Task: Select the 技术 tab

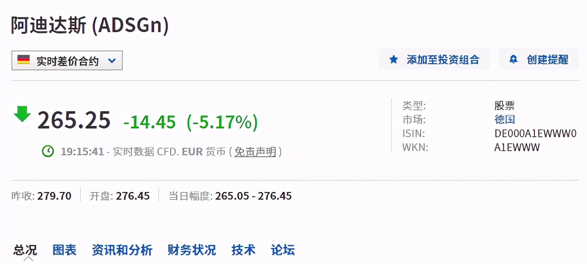Action: click(x=243, y=250)
